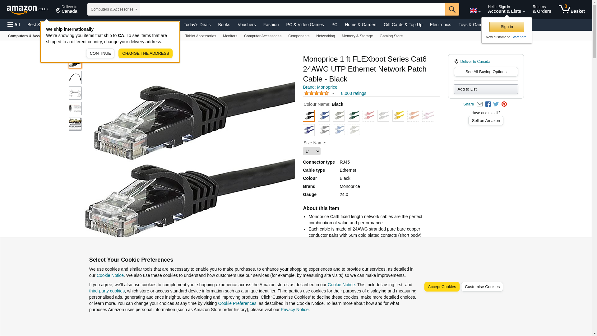
Task: Share via Pinterest icon
Action: (504, 104)
